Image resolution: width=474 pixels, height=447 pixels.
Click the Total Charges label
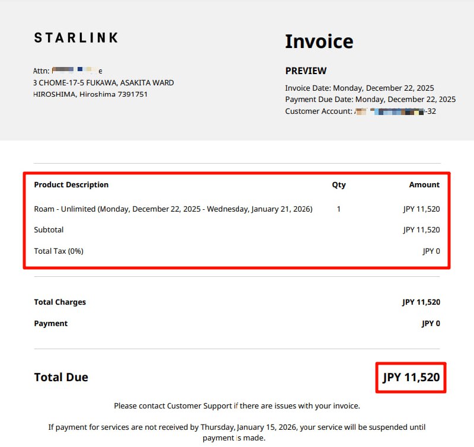pos(60,302)
